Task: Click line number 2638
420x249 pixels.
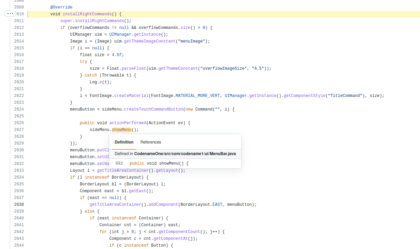Action: click(19, 204)
